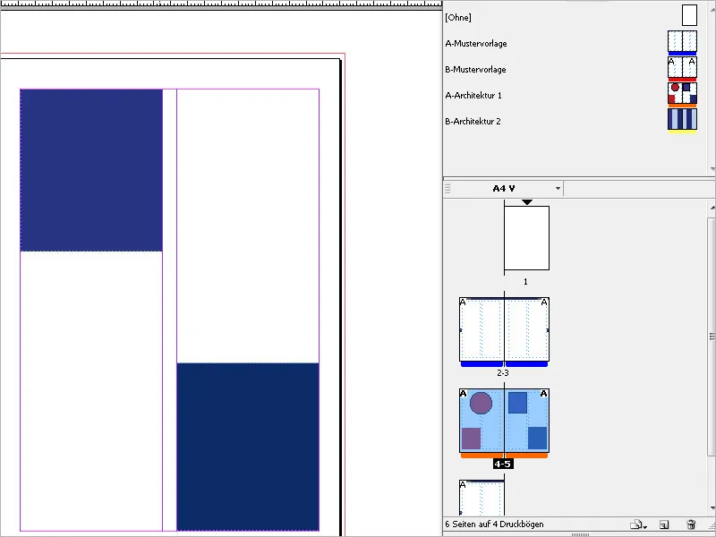Click the pages list scrollbar thumb

point(712,337)
